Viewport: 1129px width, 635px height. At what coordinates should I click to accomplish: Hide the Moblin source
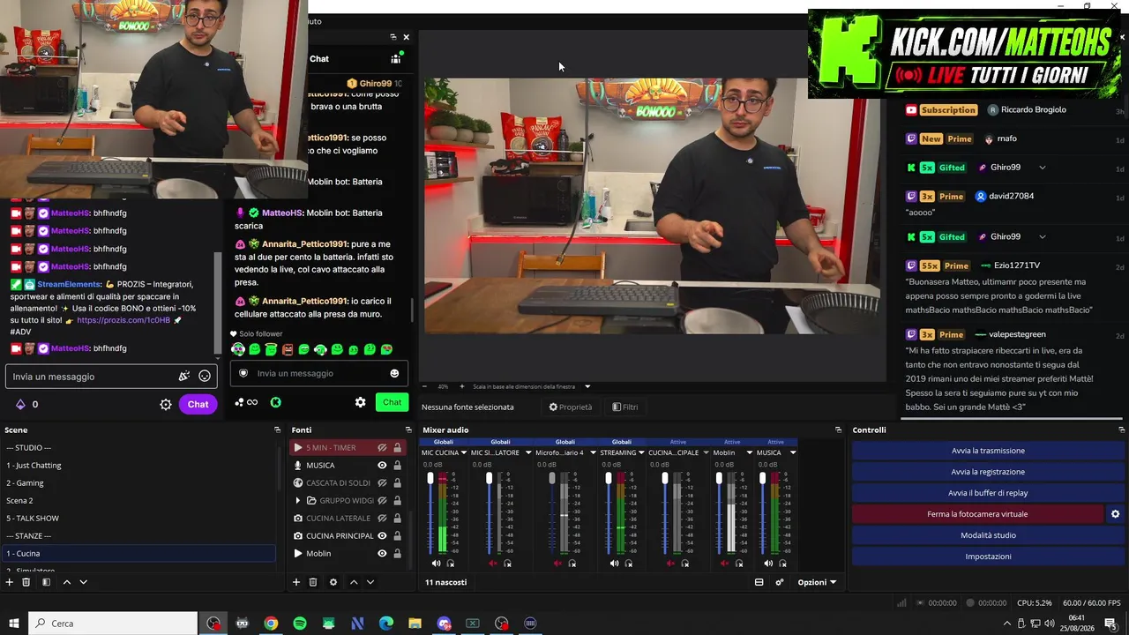(382, 554)
